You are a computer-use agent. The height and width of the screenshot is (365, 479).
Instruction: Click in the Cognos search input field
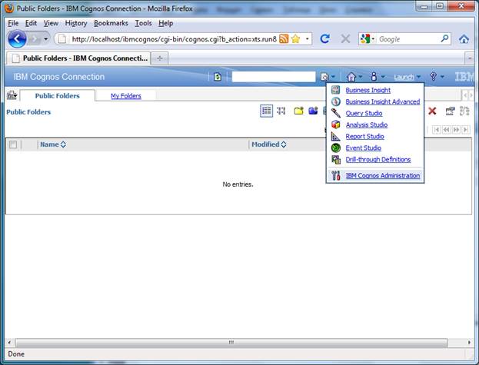(274, 77)
